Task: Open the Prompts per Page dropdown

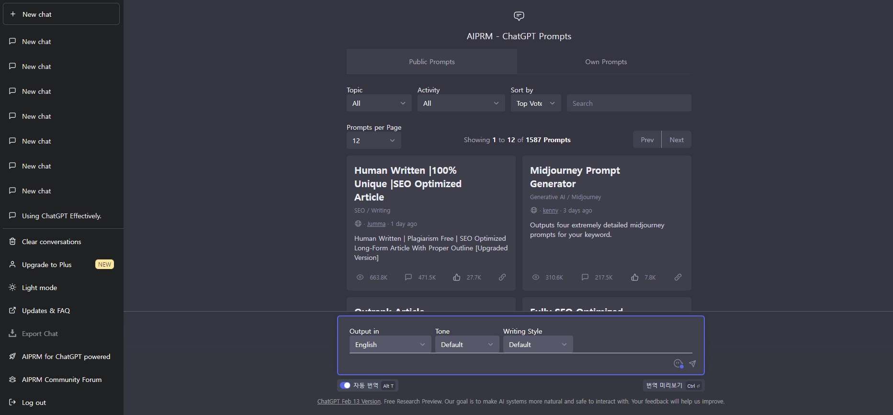Action: click(373, 140)
